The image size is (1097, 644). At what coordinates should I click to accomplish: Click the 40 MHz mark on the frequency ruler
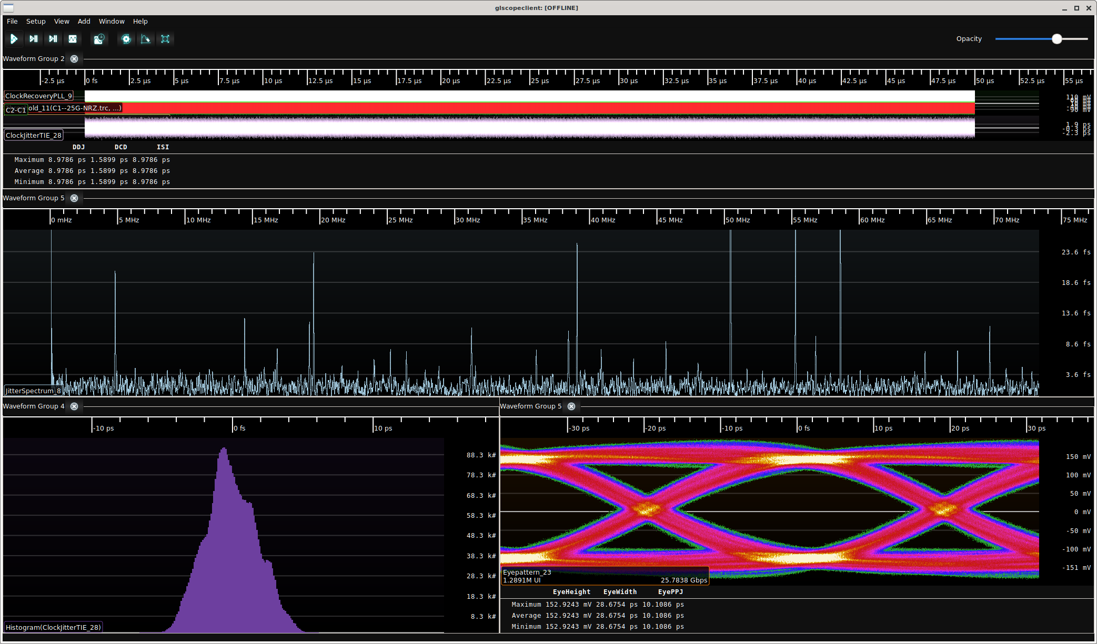pos(603,220)
